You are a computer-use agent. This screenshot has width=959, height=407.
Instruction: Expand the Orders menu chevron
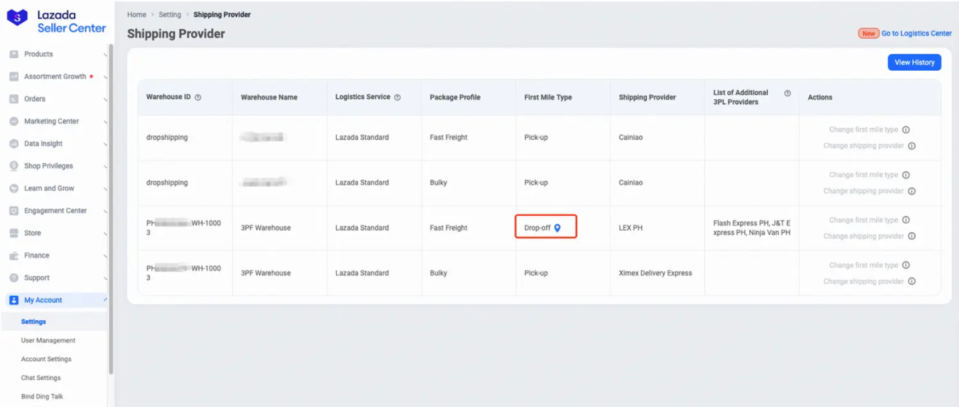coord(105,99)
